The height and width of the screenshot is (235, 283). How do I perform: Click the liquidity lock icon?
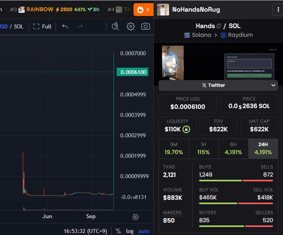(x=186, y=129)
